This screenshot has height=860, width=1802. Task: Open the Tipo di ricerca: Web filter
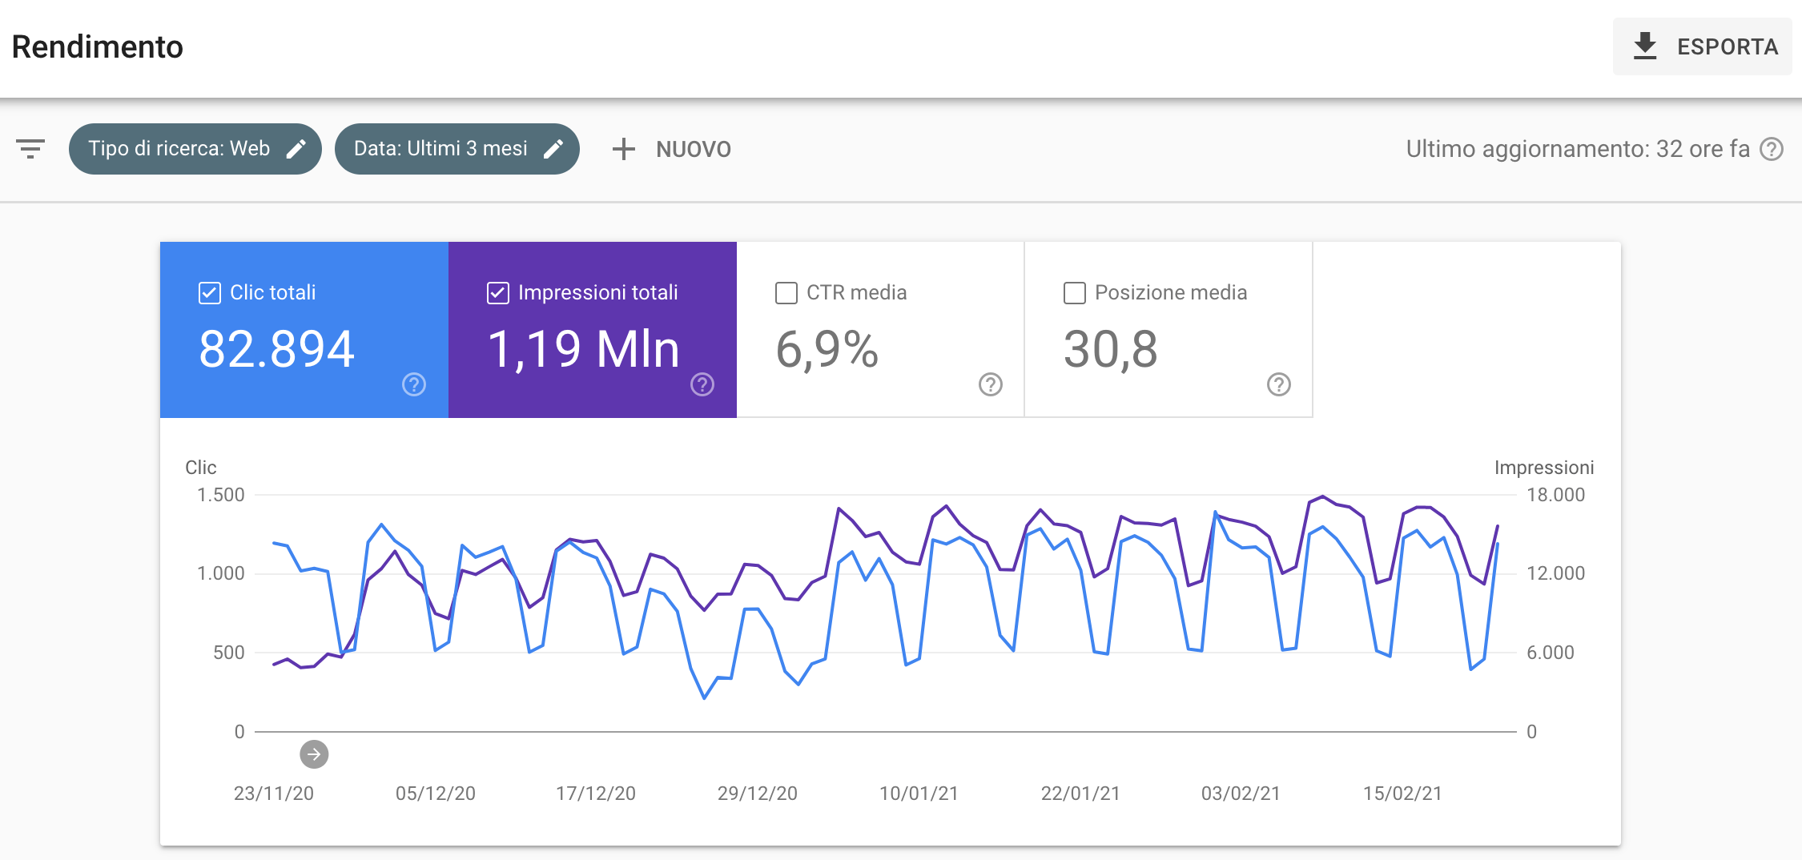pos(179,149)
